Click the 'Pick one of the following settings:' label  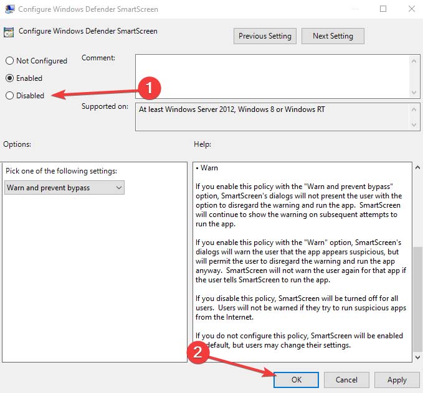(x=61, y=171)
